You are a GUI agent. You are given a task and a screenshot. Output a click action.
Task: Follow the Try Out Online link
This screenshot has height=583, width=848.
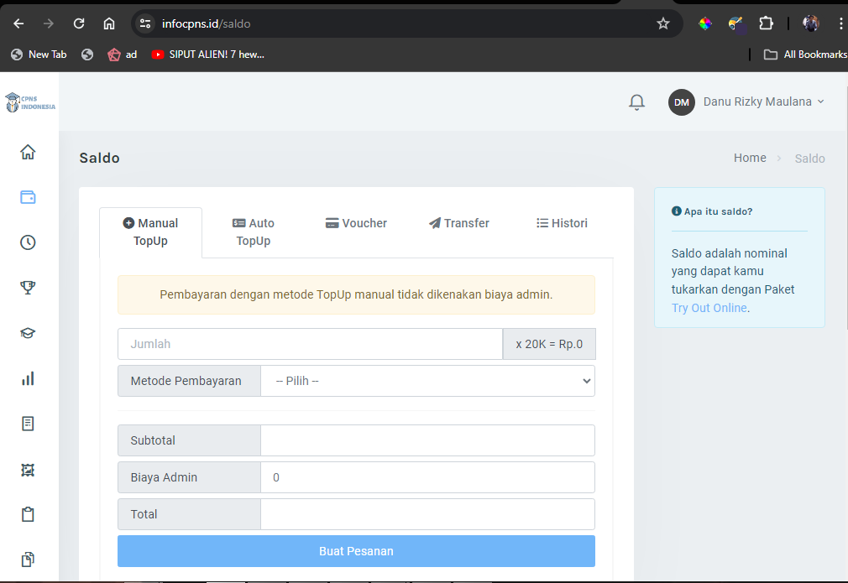pyautogui.click(x=709, y=308)
